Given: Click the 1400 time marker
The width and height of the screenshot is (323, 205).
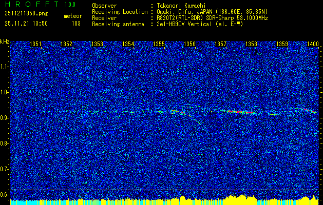Looking at the screenshot, I should click(313, 44).
